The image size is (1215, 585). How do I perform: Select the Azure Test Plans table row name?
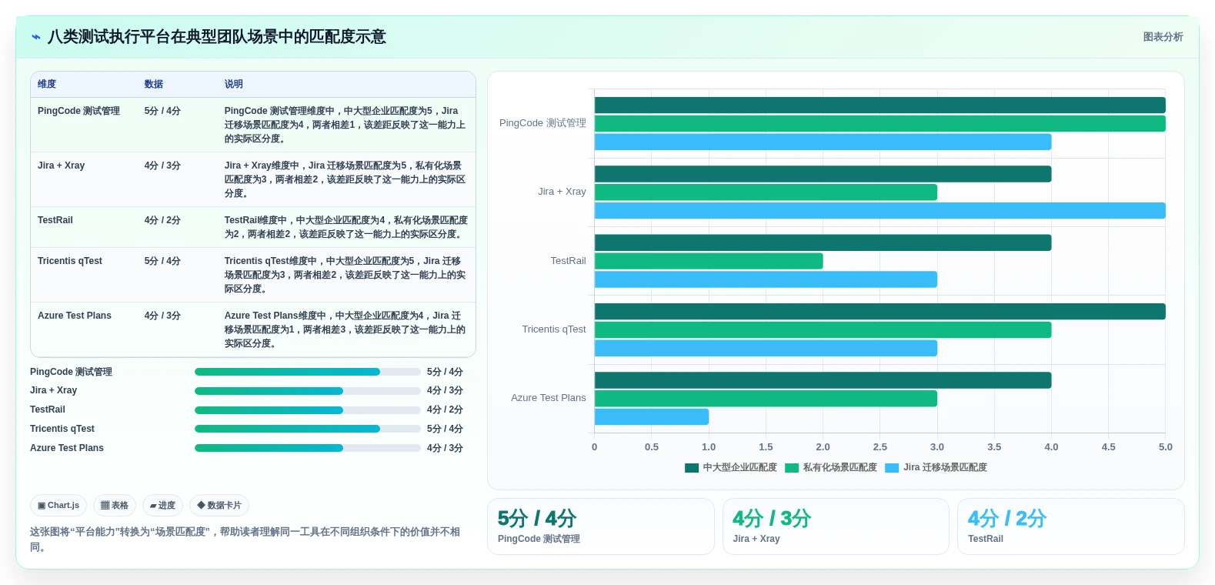pos(75,316)
